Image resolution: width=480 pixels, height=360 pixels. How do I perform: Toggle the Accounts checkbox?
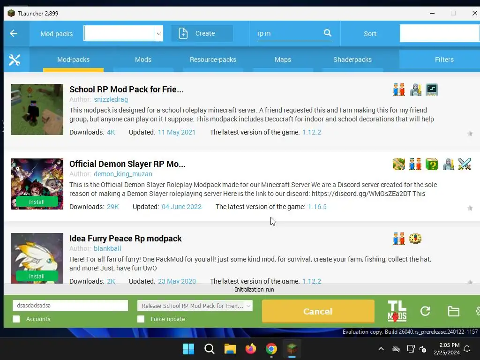[16, 319]
